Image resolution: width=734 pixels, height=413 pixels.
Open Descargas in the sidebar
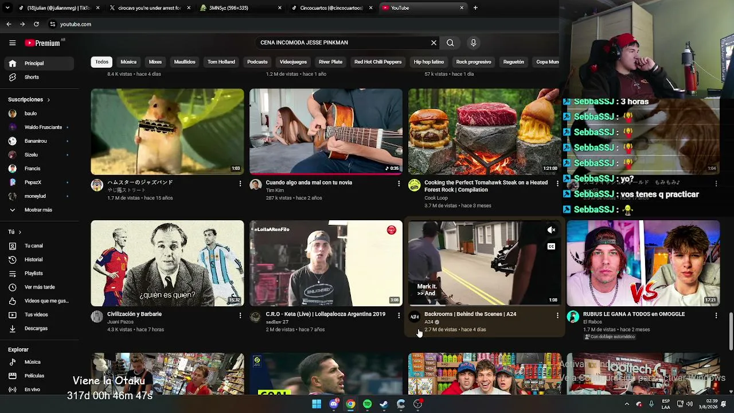coord(39,328)
